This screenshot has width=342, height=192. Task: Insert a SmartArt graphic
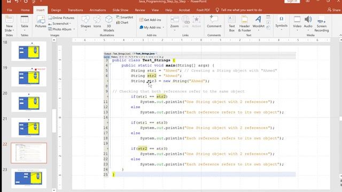coord(125,17)
